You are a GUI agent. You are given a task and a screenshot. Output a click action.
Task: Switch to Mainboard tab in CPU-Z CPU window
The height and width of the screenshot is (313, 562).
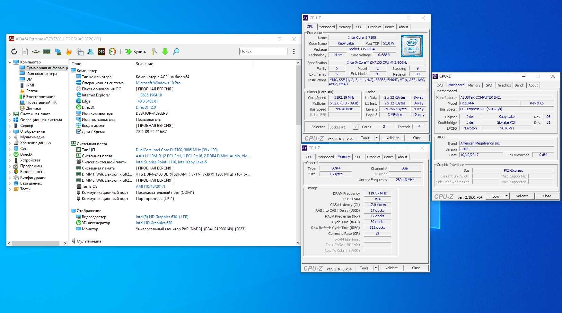327,27
